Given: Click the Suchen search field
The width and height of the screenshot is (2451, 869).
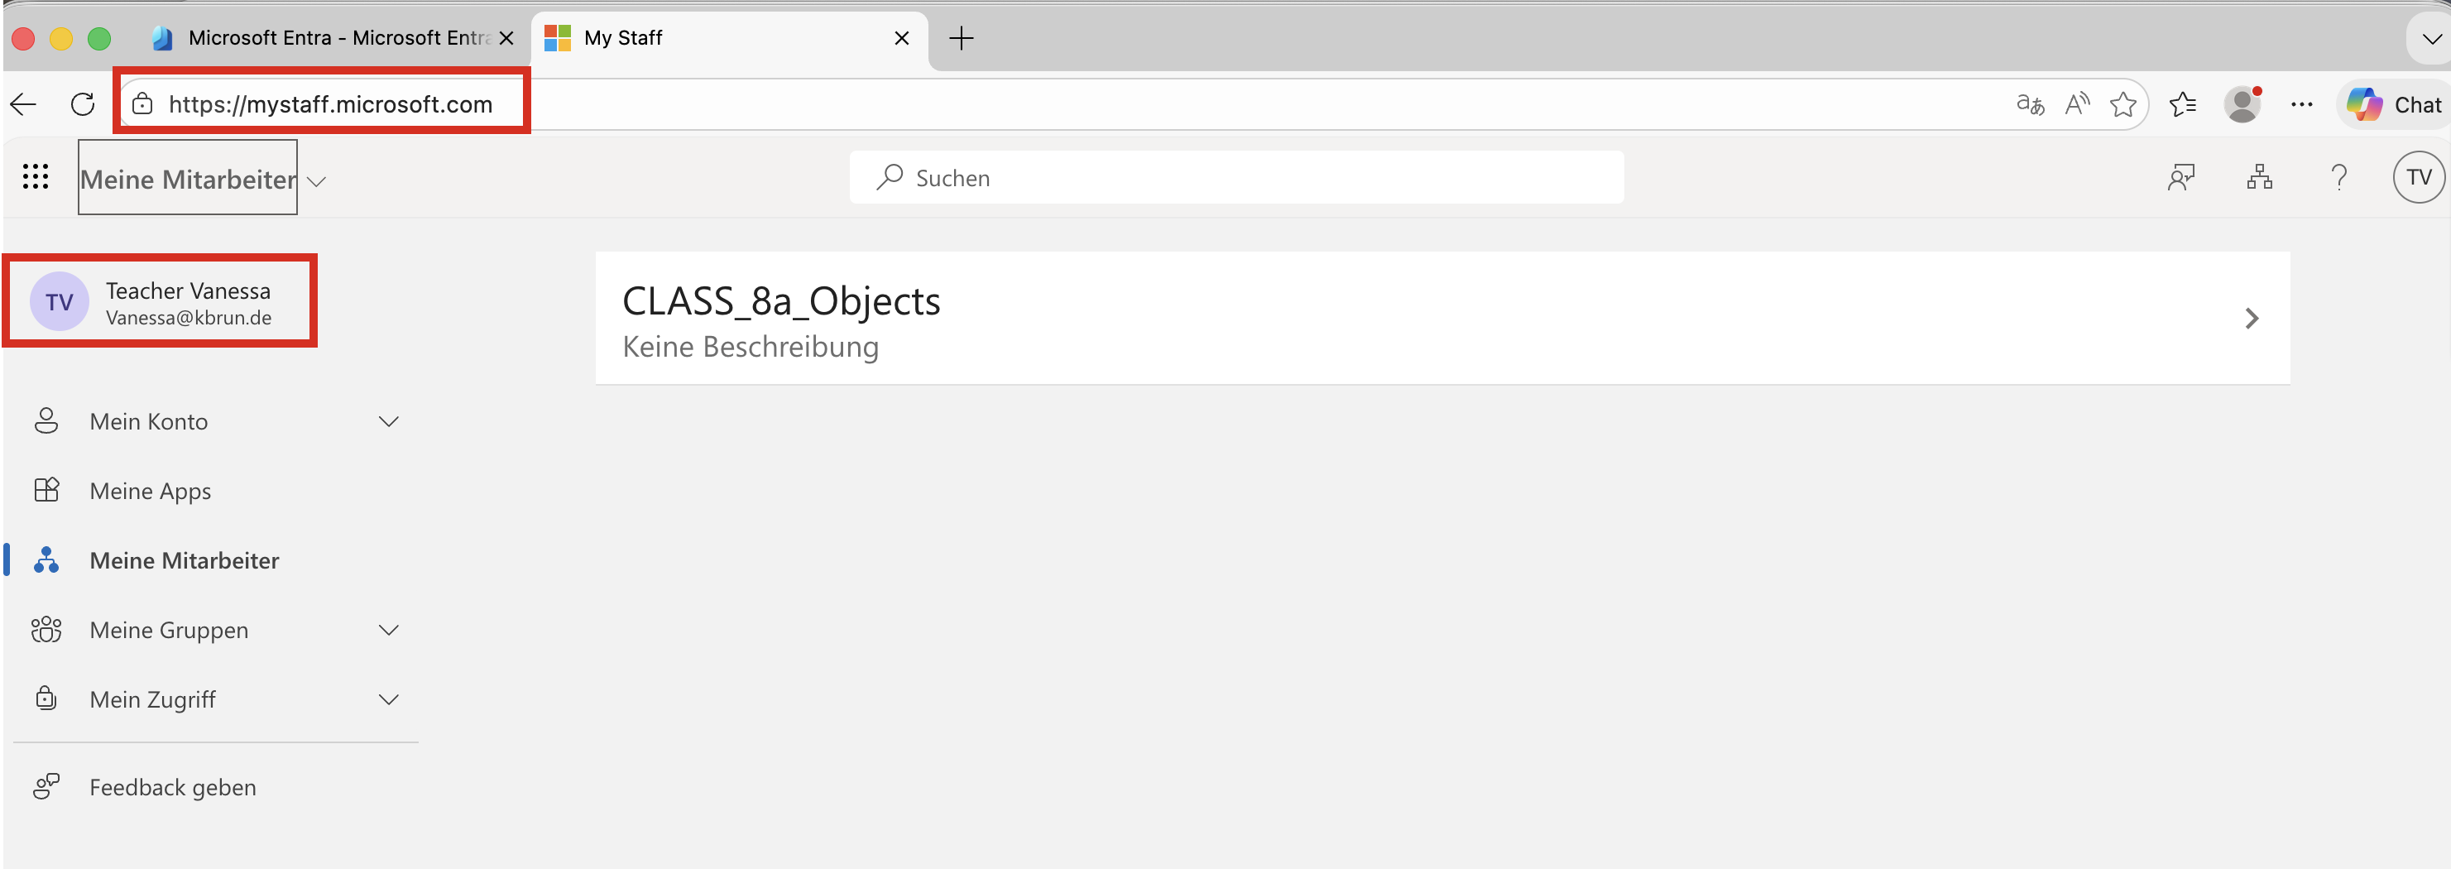Looking at the screenshot, I should click(x=1237, y=178).
